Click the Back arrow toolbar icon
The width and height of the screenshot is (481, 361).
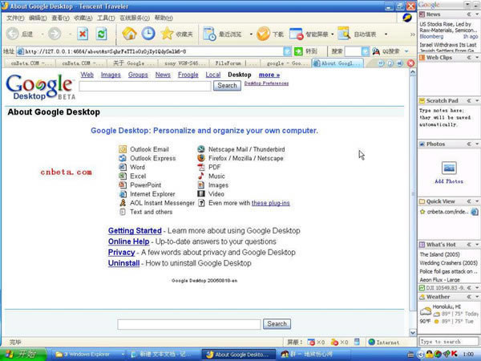[x=13, y=34]
